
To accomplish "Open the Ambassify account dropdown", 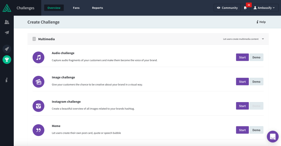I will tap(264, 8).
